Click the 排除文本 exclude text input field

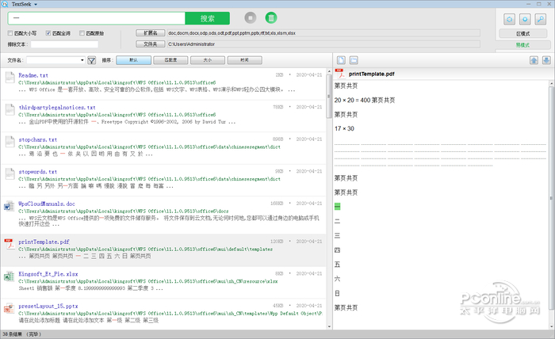[x=64, y=44]
